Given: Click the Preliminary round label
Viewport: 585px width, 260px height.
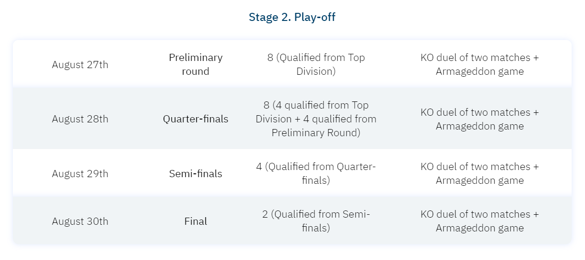Looking at the screenshot, I should click(x=195, y=64).
